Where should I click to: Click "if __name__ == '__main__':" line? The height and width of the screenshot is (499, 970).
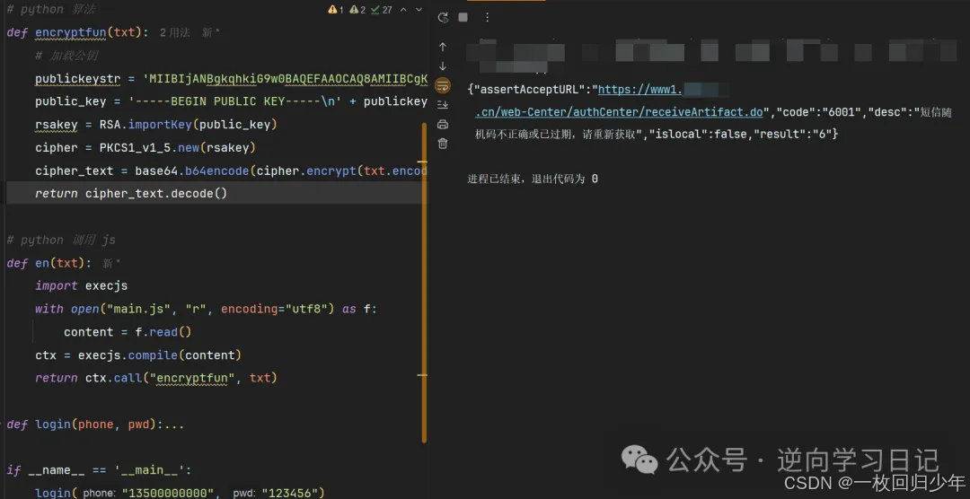pos(99,470)
